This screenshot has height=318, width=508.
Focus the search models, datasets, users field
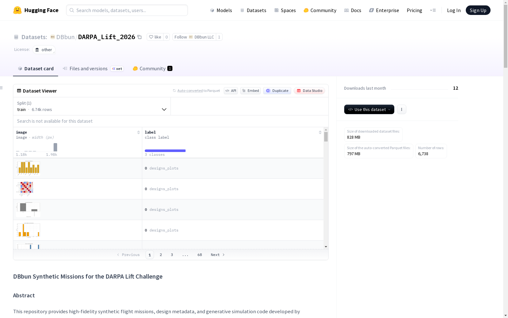tap(127, 10)
